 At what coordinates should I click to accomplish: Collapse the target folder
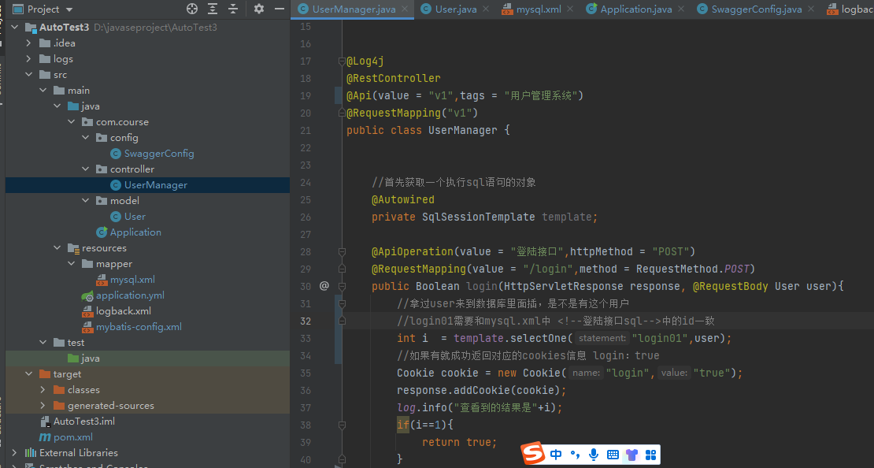(x=29, y=373)
